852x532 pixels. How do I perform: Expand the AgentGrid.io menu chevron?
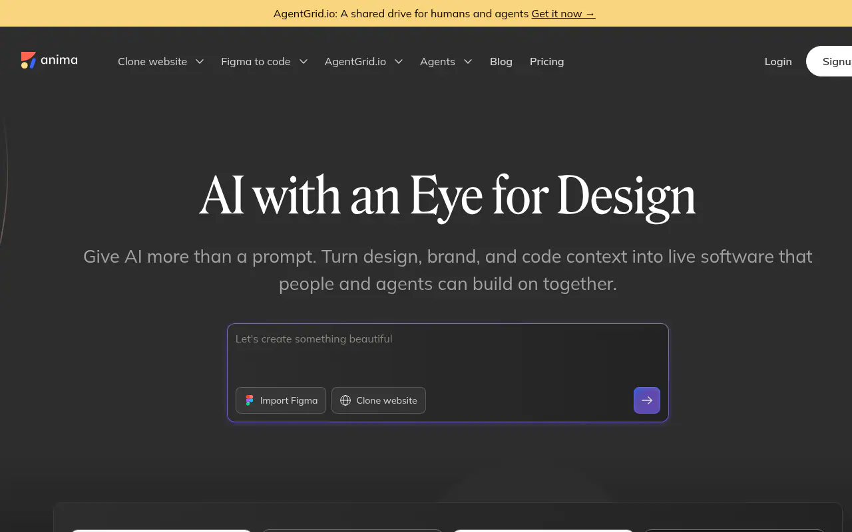coord(399,61)
